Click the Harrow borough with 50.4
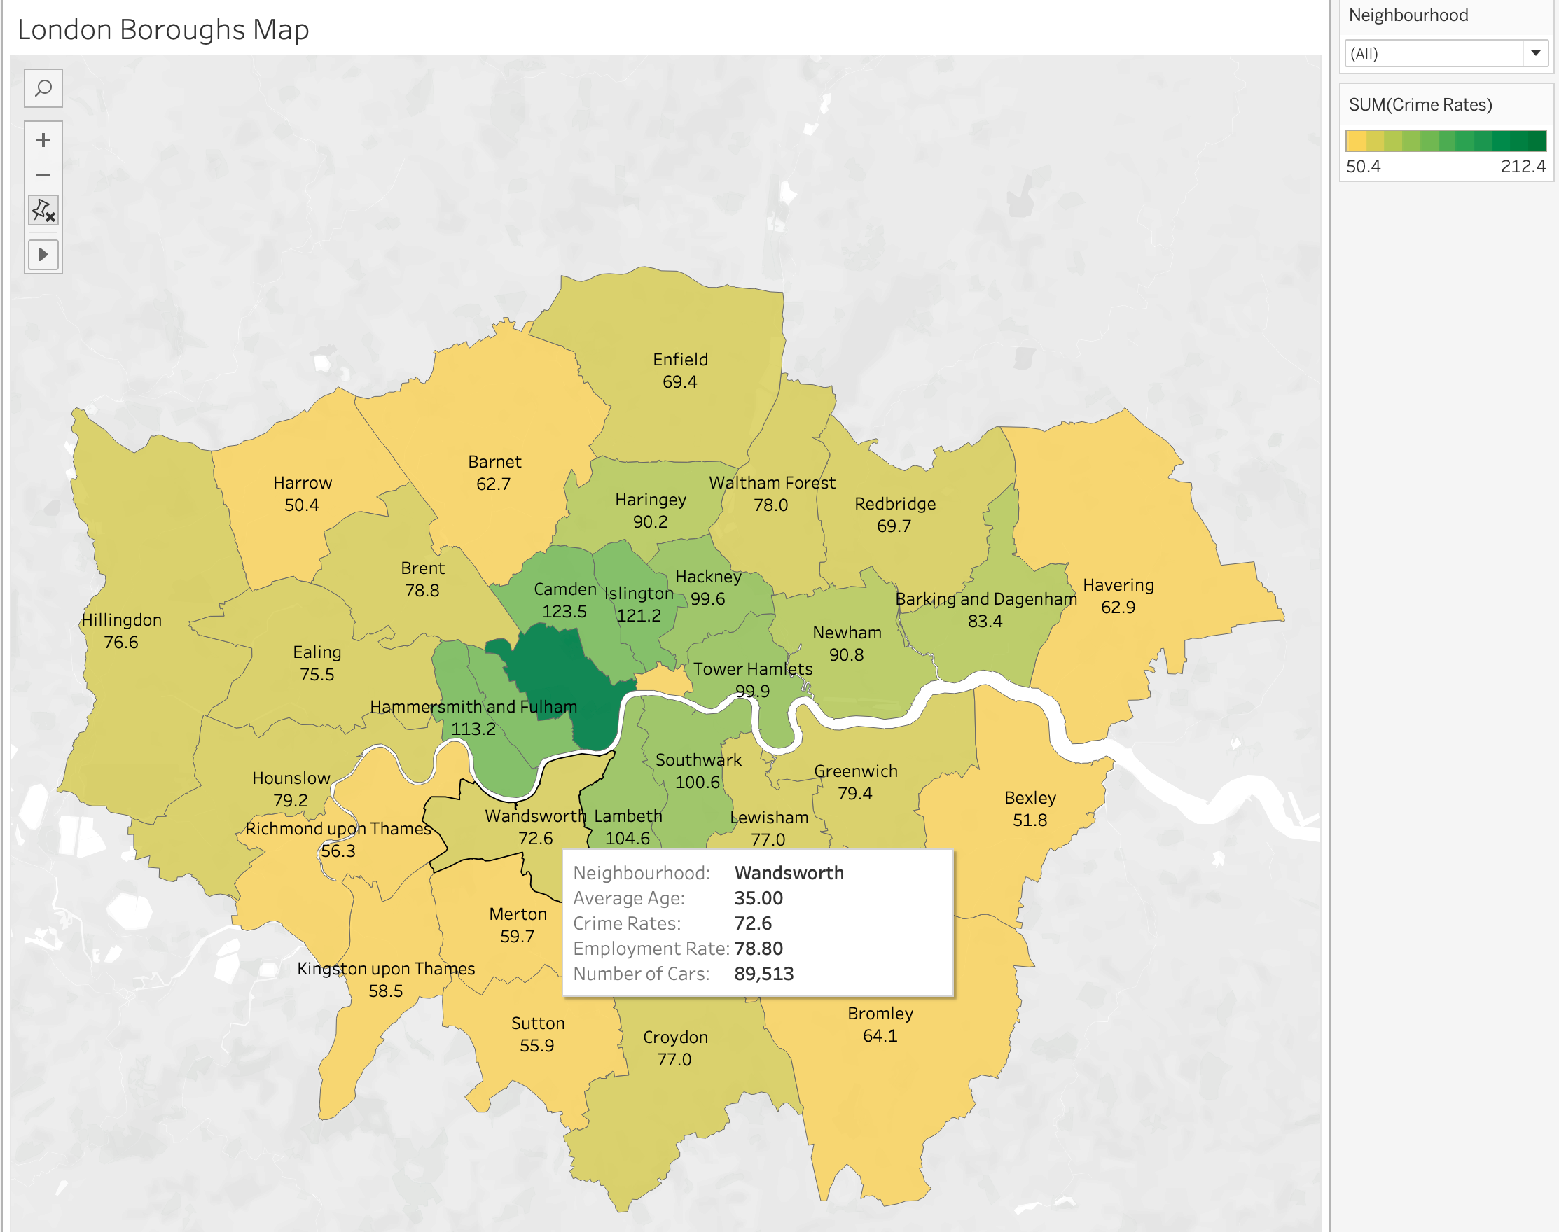The height and width of the screenshot is (1232, 1559). click(x=302, y=493)
